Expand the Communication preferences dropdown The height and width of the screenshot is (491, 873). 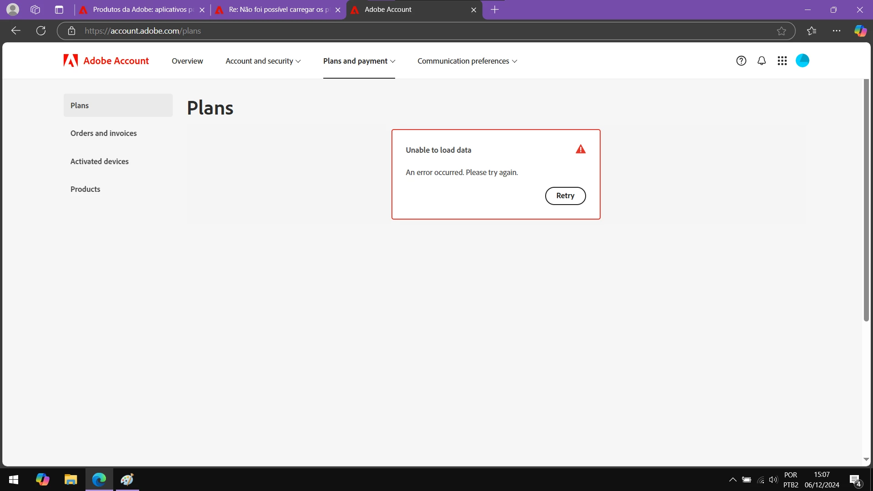[x=467, y=61]
